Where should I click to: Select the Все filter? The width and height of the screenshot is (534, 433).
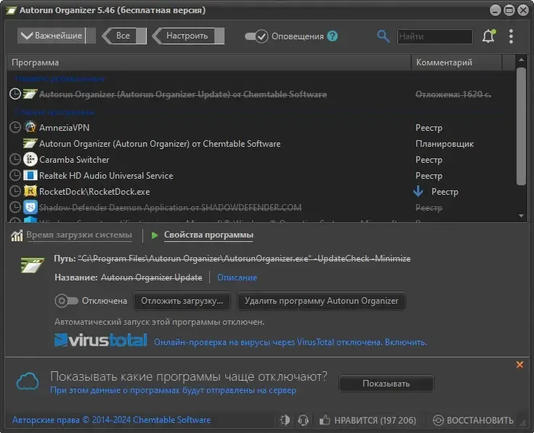[x=124, y=36]
